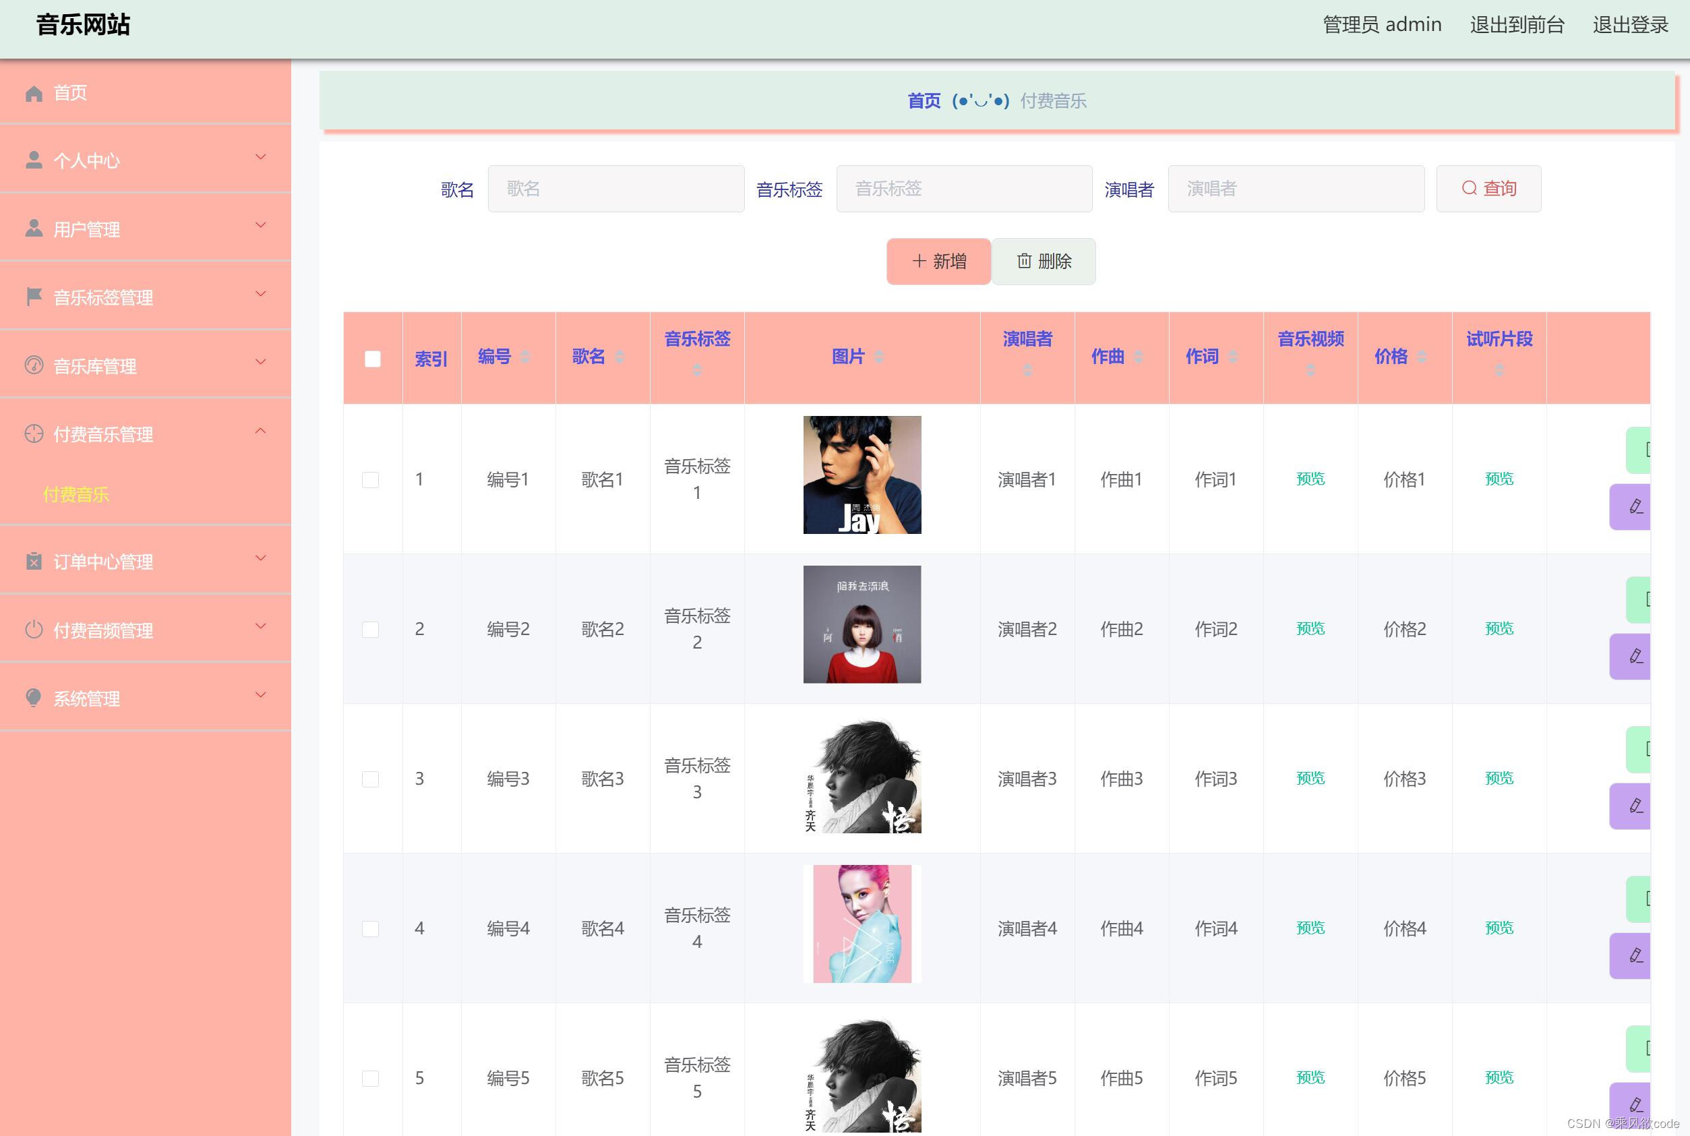The height and width of the screenshot is (1136, 1690).
Task: Click the power icon beside 付费音频管理
Action: click(x=33, y=630)
